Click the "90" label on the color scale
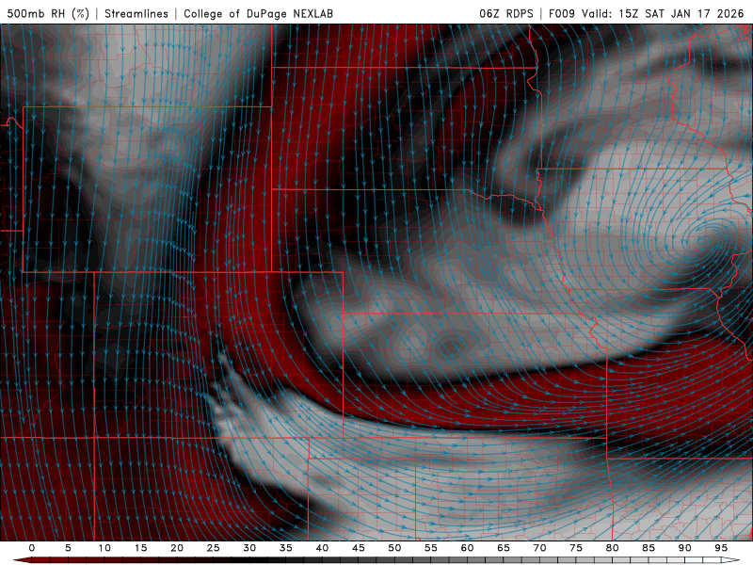Image resolution: width=753 pixels, height=565 pixels. (684, 548)
